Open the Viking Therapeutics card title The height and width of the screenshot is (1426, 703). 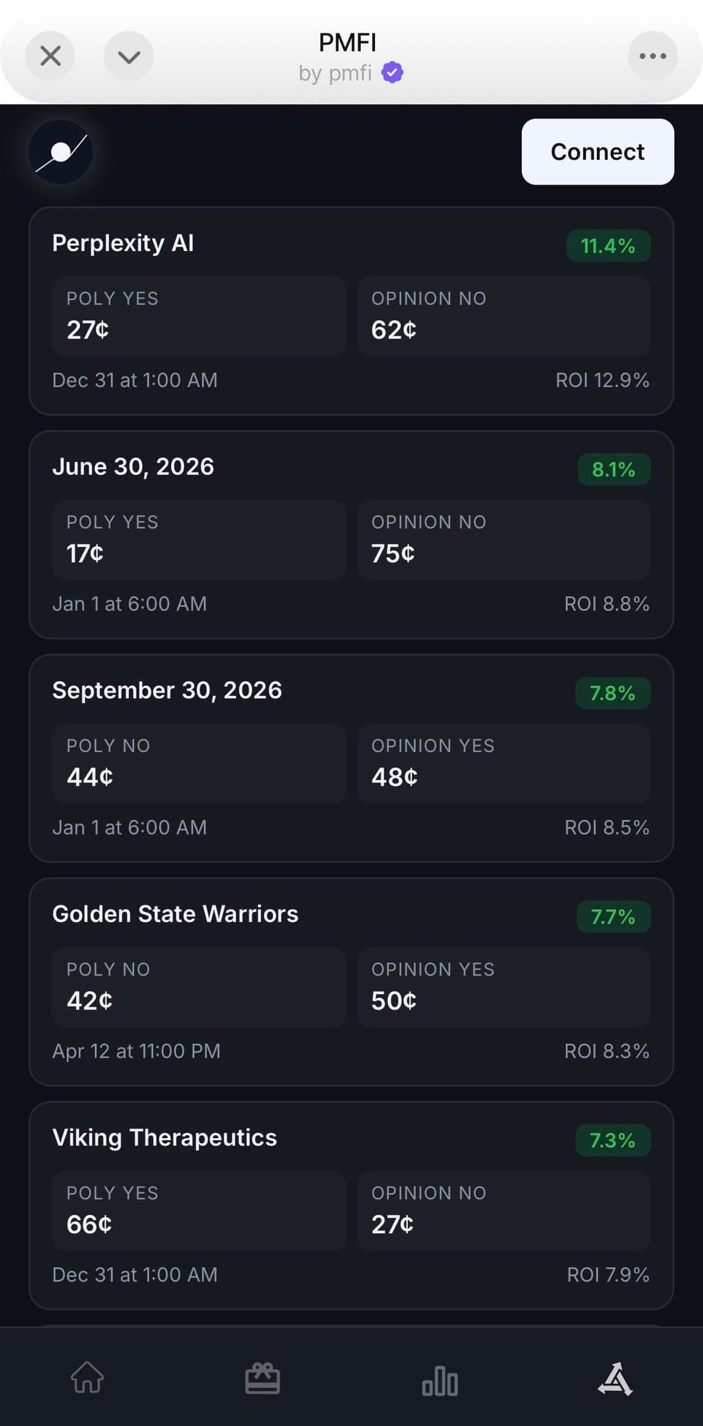165,1137
